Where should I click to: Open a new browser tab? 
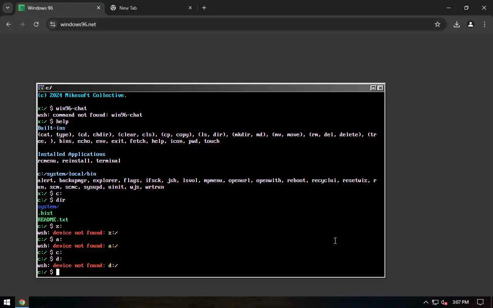pyautogui.click(x=204, y=8)
